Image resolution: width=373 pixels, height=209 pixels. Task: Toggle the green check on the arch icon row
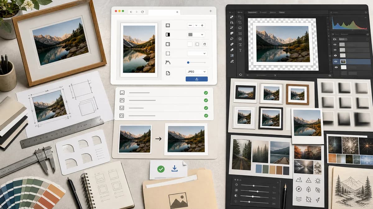(x=206, y=100)
